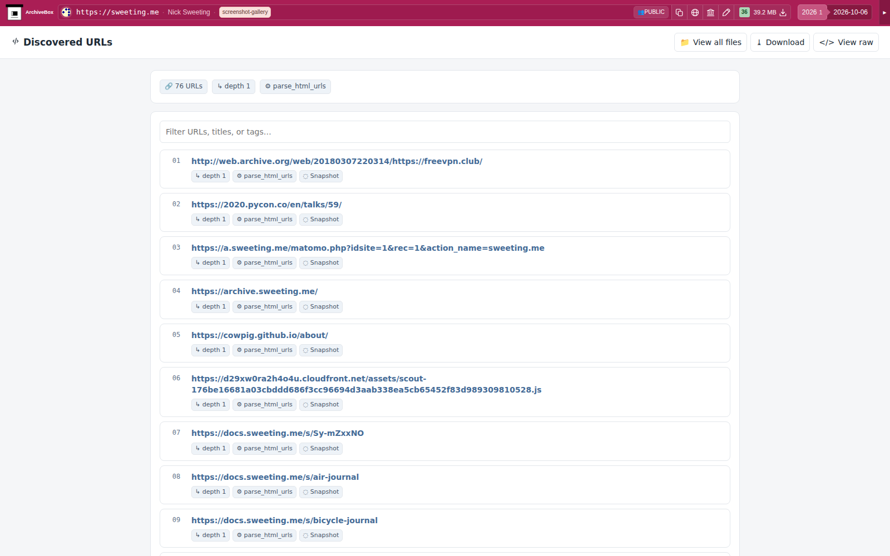Toggle the PUBLIC visibility badge

click(x=651, y=12)
